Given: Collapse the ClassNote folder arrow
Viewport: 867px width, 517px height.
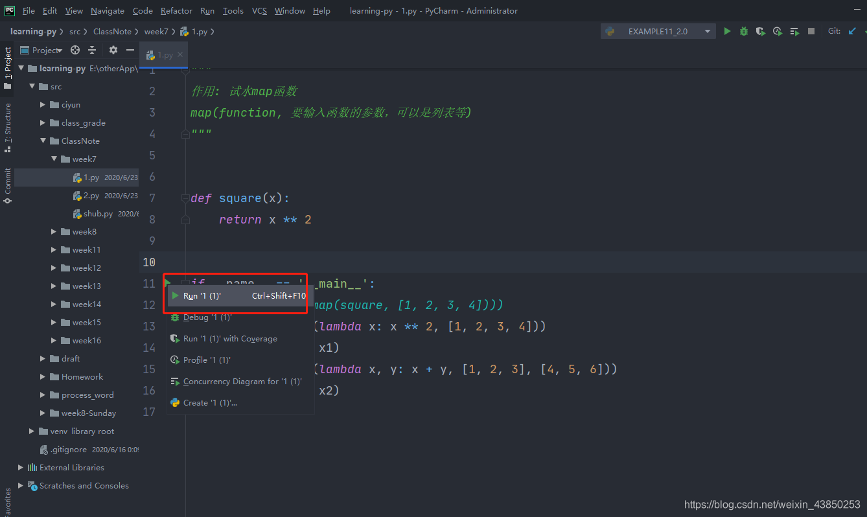Looking at the screenshot, I should click(x=43, y=141).
